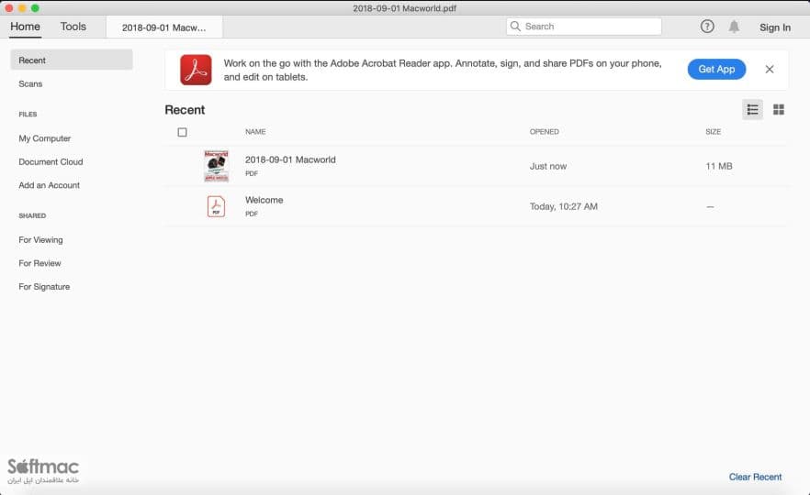810x495 pixels.
Task: Open Document Cloud in sidebar
Action: tap(51, 162)
